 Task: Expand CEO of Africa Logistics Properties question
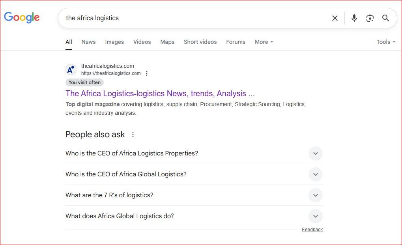tap(315, 153)
